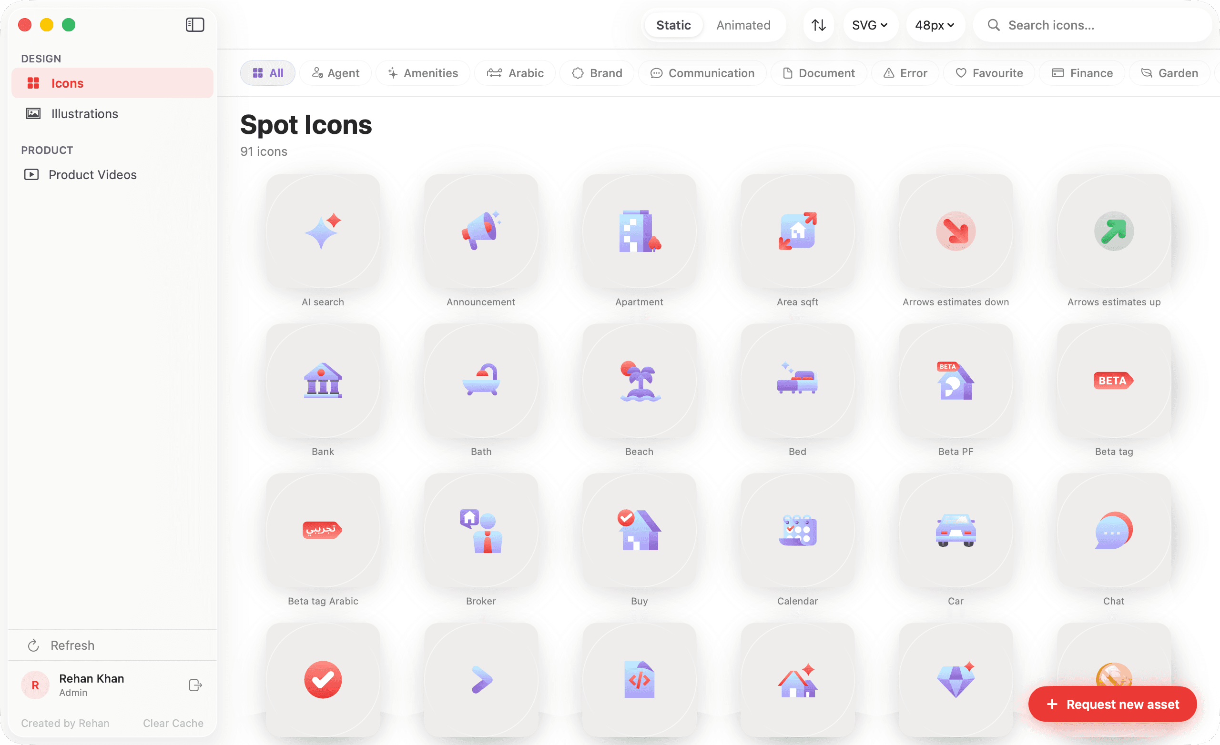Select the purple chevron arrow icon
The height and width of the screenshot is (745, 1220).
pos(481,680)
